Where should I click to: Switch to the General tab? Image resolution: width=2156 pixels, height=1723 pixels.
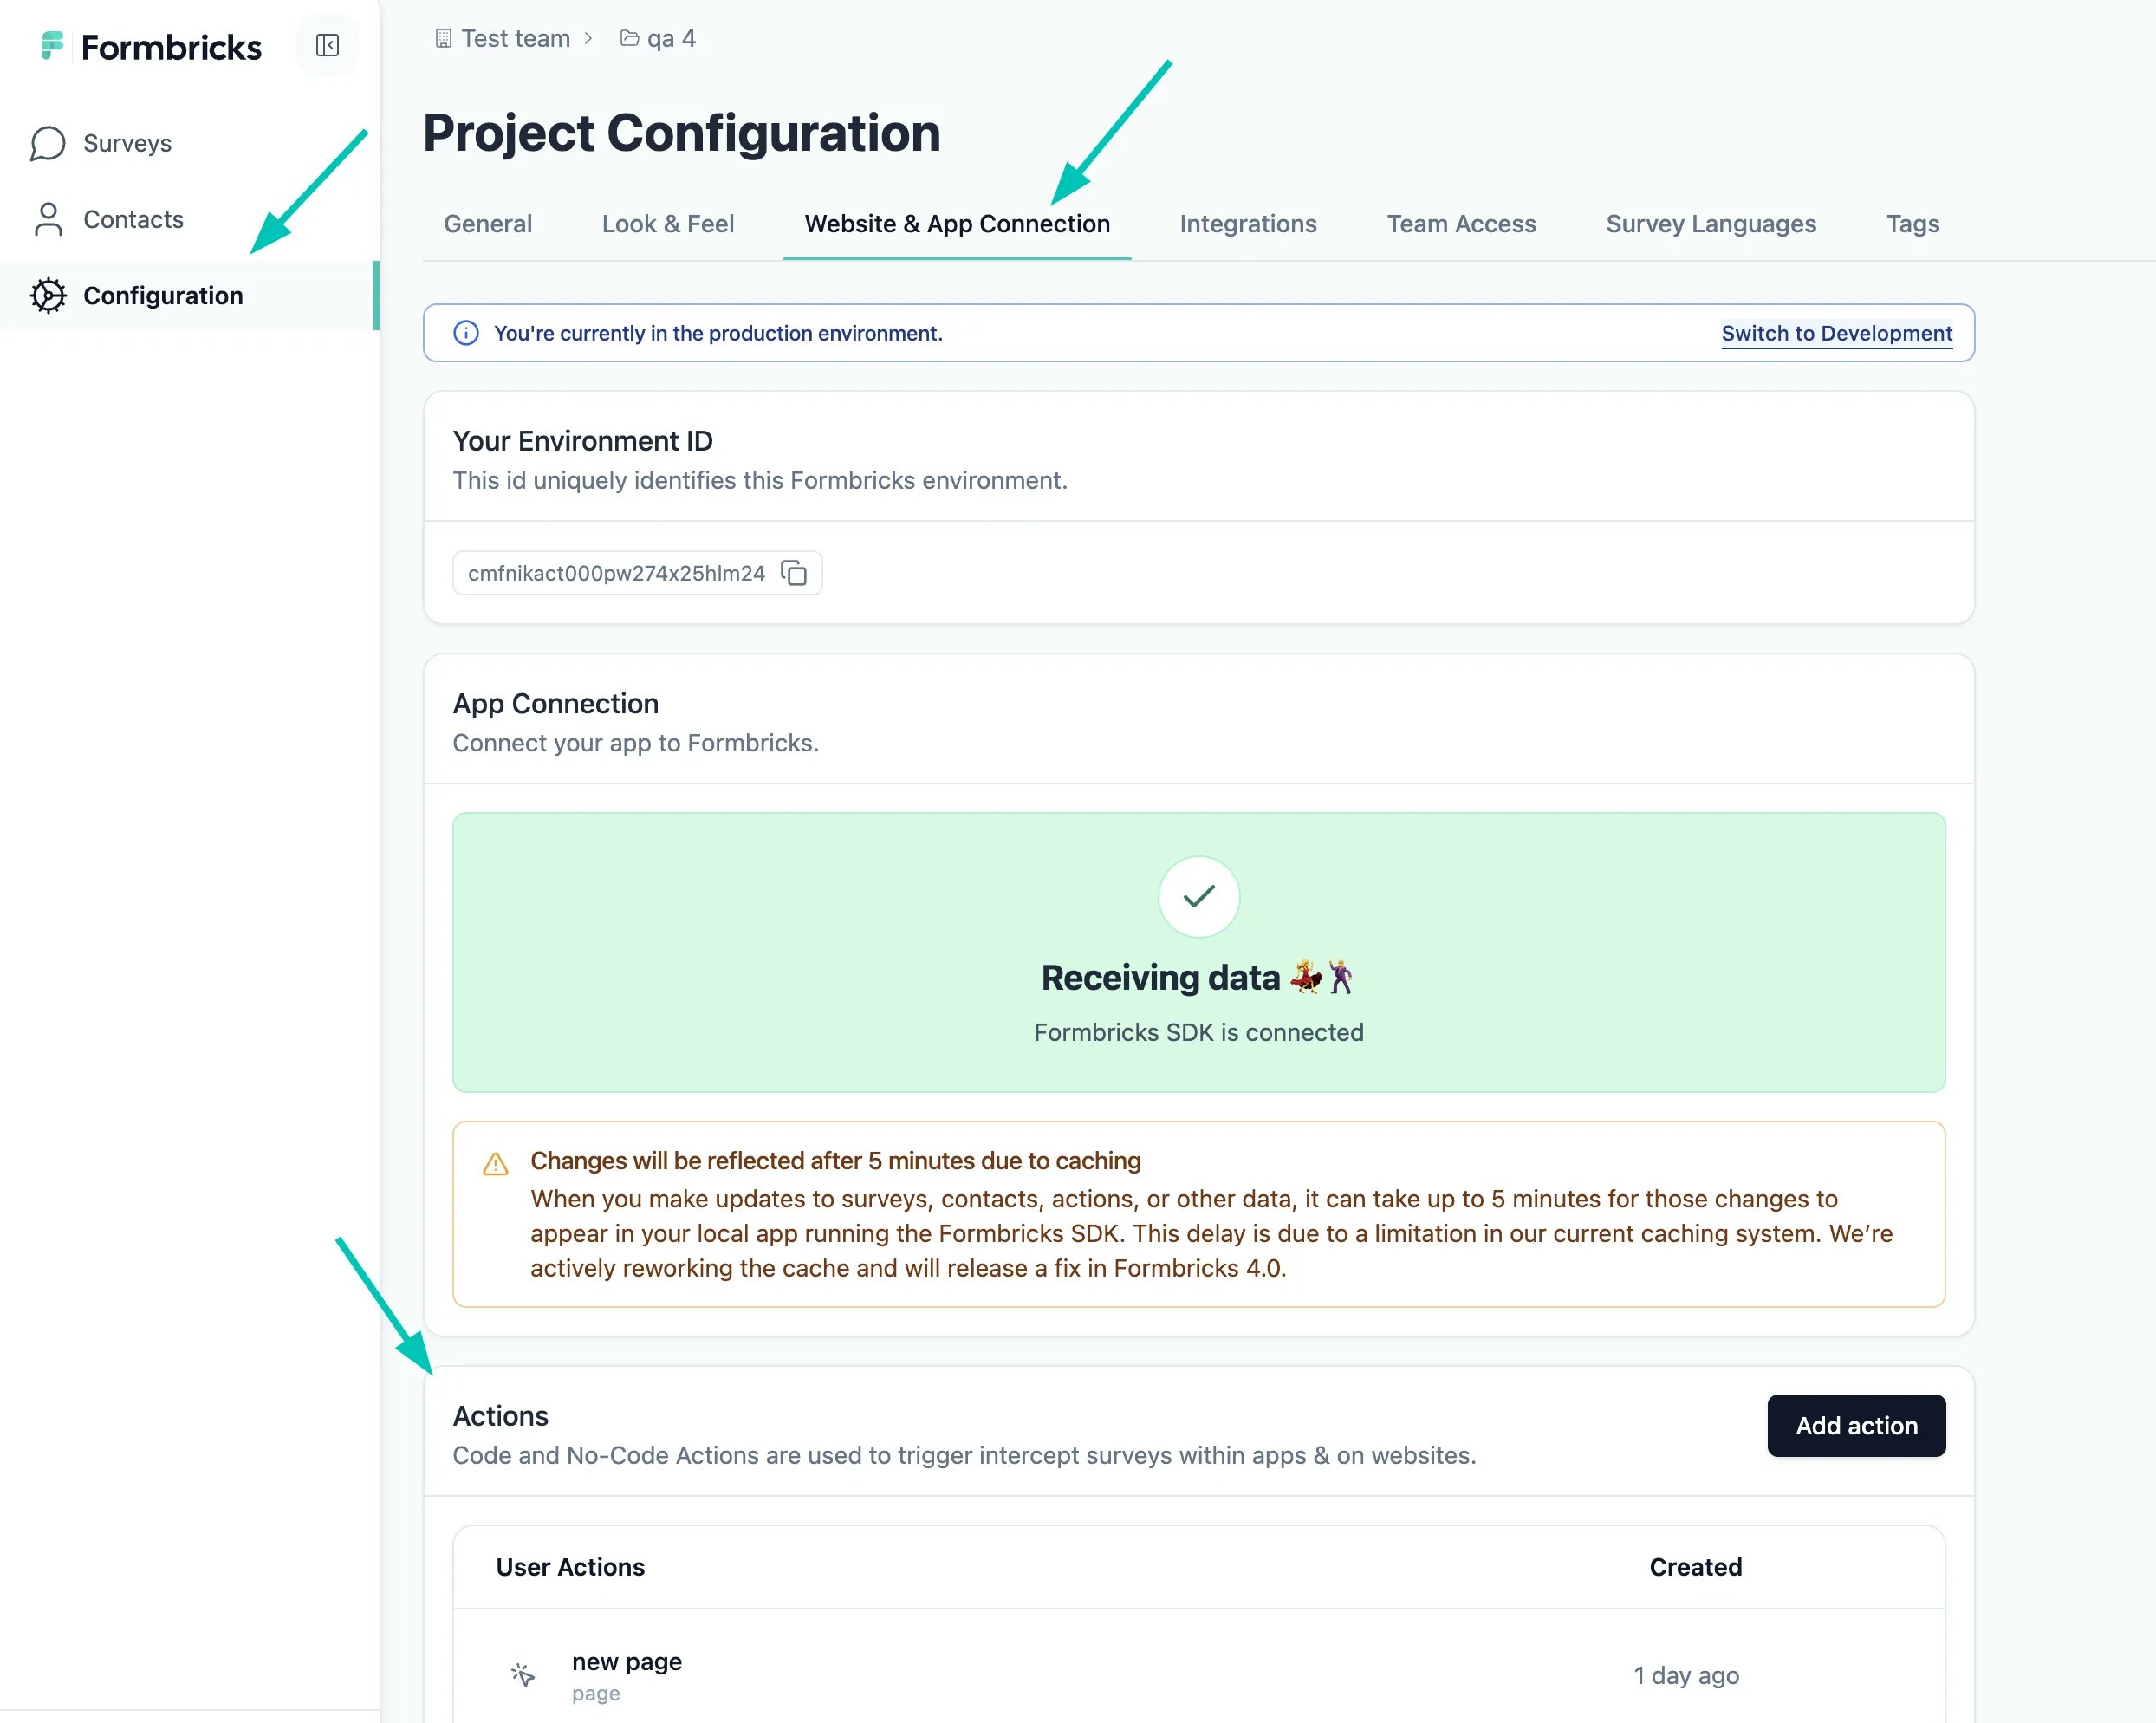pyautogui.click(x=488, y=224)
